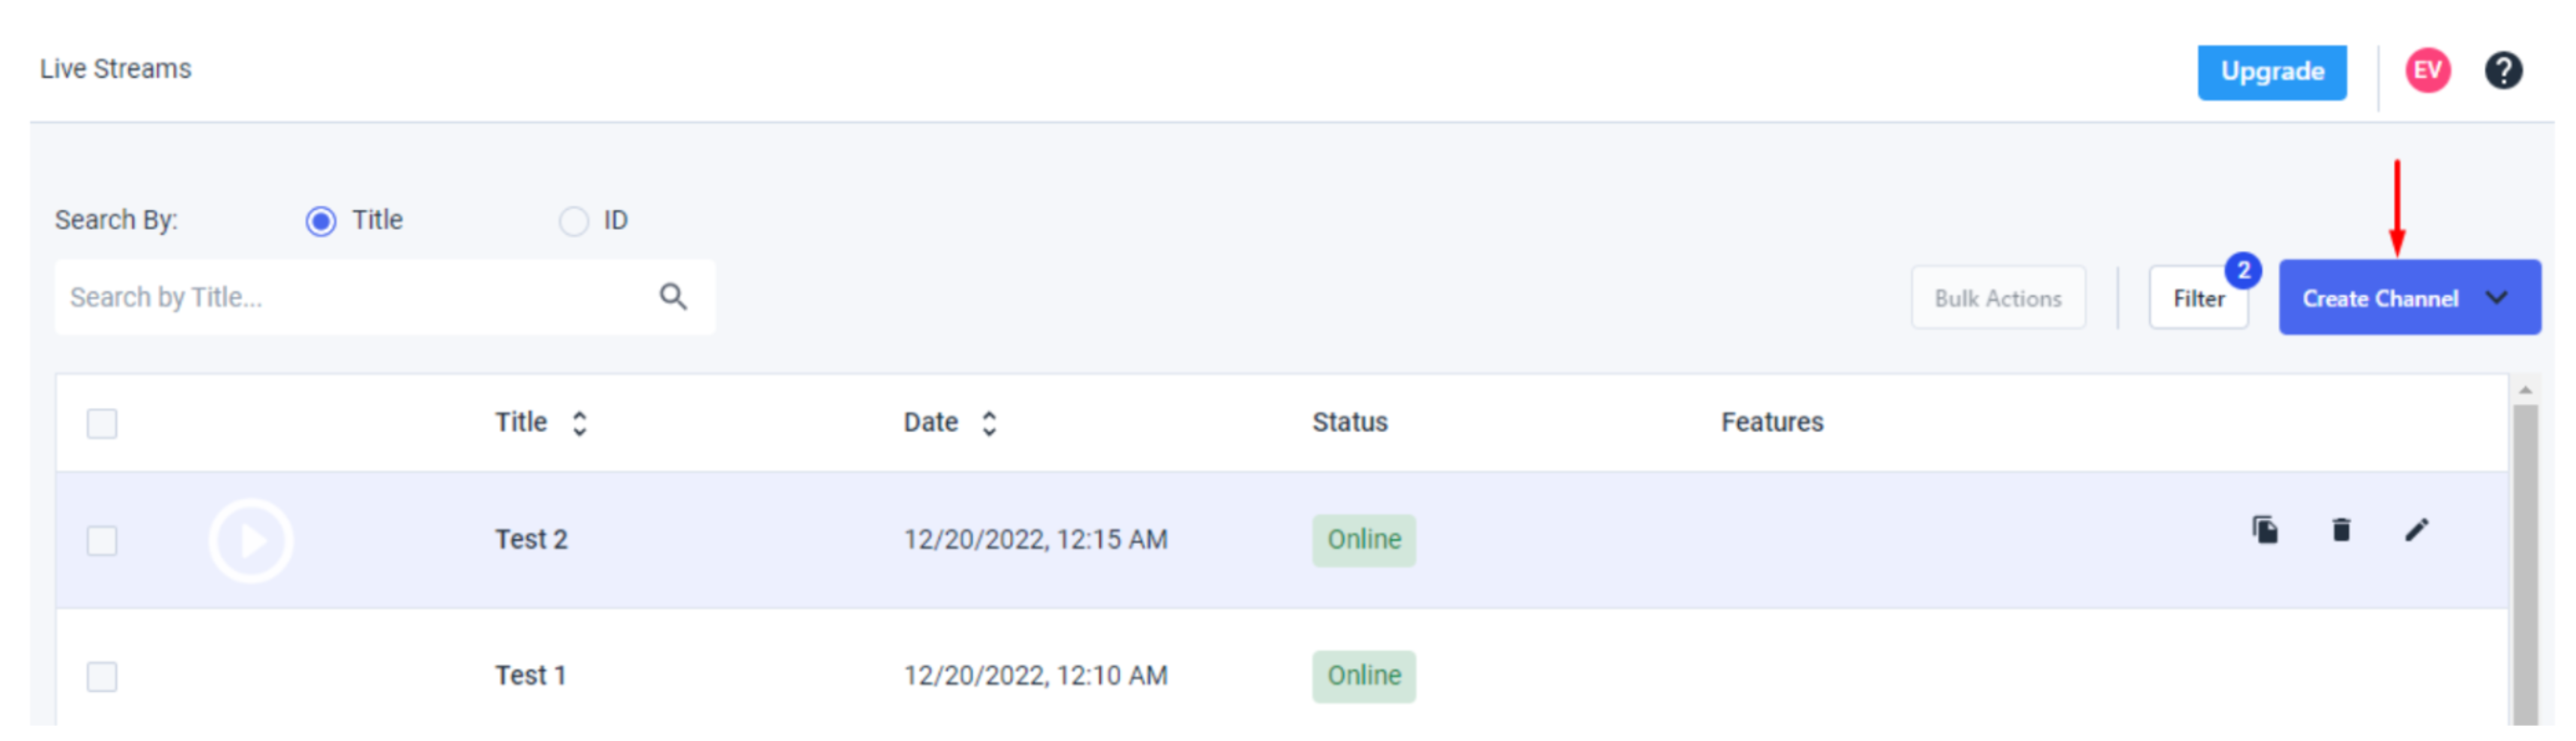This screenshot has height=741, width=2576.
Task: Tick the select-all header checkbox
Action: click(102, 424)
